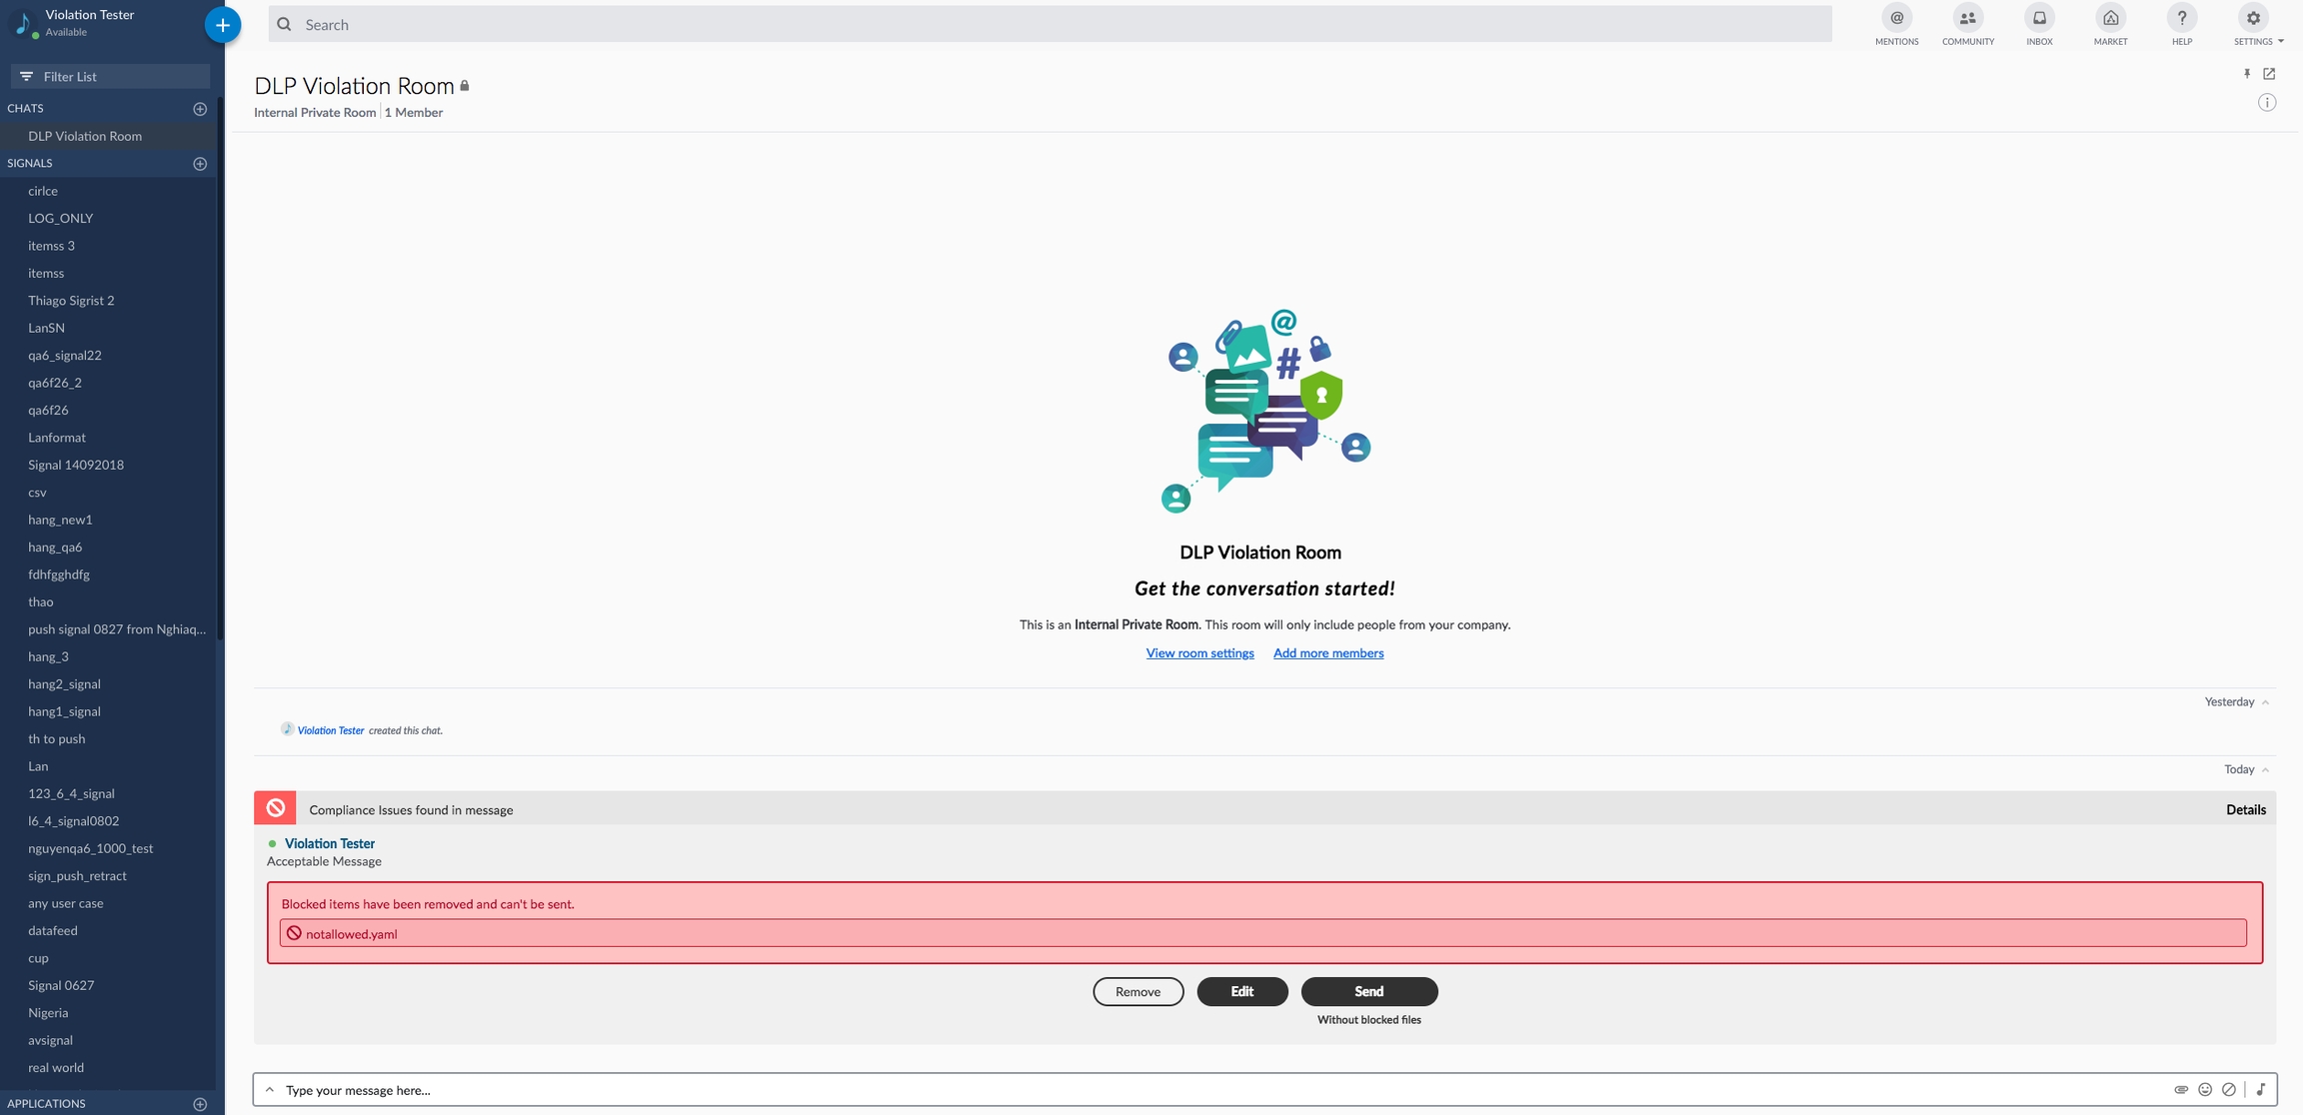Open the emoji picker in message box

(x=2205, y=1090)
